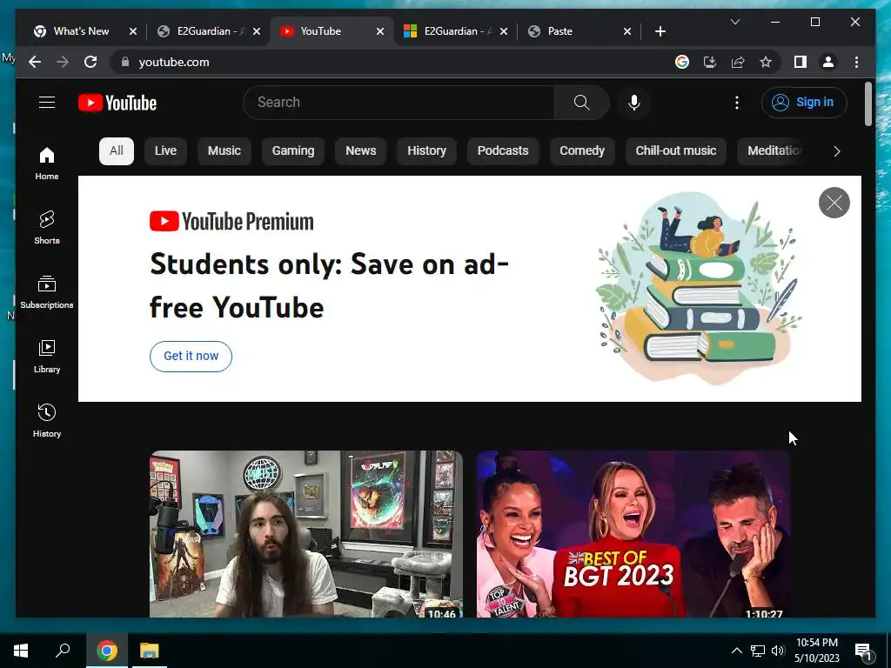Dismiss the YouTube Premium banner

pyautogui.click(x=834, y=202)
